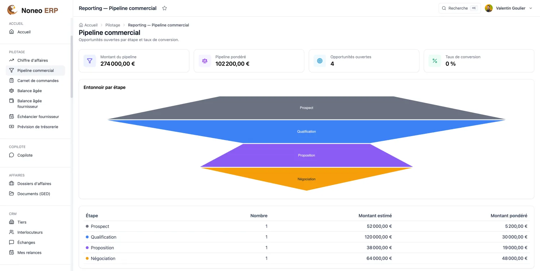Click the Pipeline commercial funnel sidebar icon
Screen dimensions: 540x271
pyautogui.click(x=12, y=71)
